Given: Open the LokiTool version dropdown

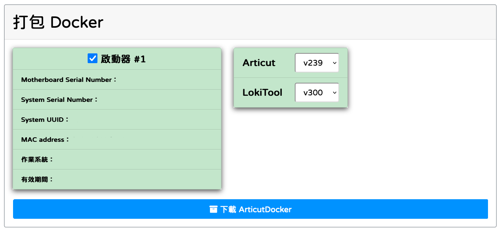Looking at the screenshot, I should tap(316, 92).
